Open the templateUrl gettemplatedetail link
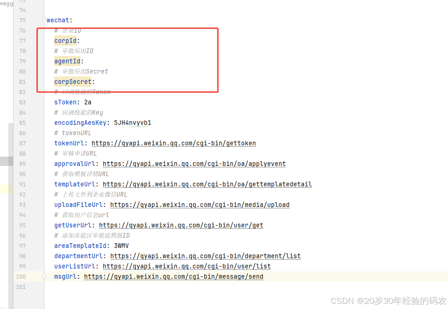448x309 pixels. tap(207, 185)
